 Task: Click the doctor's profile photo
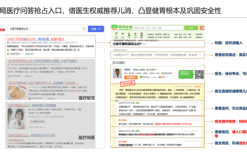tap(117, 73)
